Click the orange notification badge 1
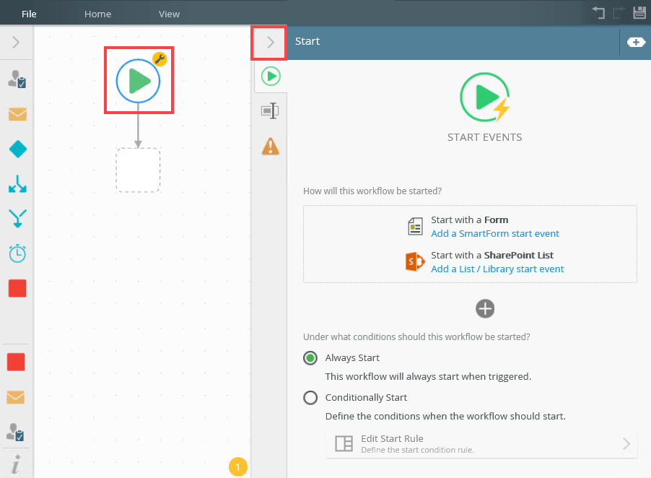The height and width of the screenshot is (478, 651). coord(238,467)
